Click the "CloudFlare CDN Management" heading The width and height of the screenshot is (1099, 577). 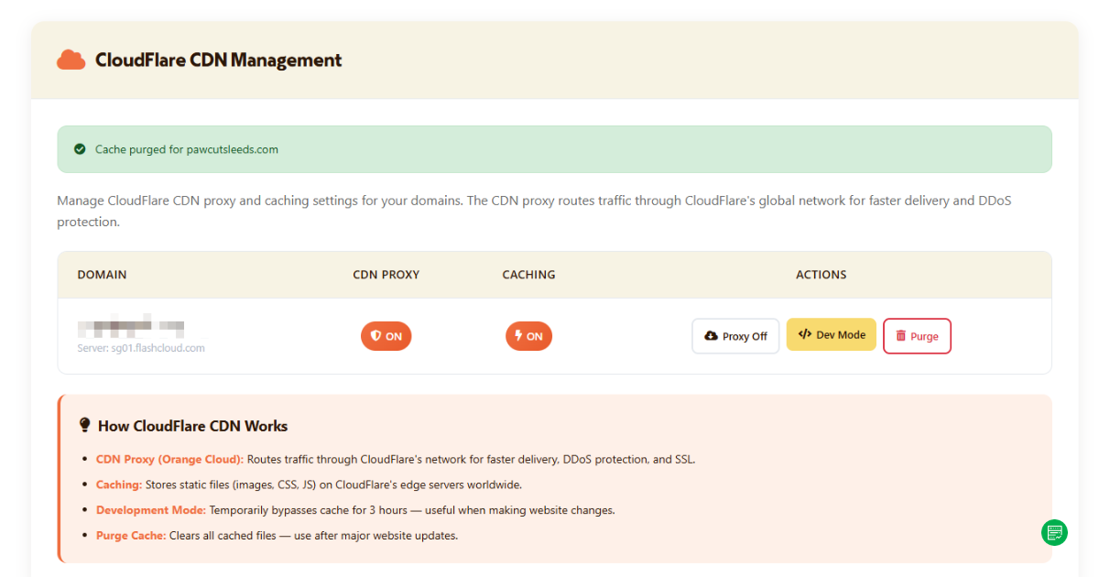(x=219, y=60)
